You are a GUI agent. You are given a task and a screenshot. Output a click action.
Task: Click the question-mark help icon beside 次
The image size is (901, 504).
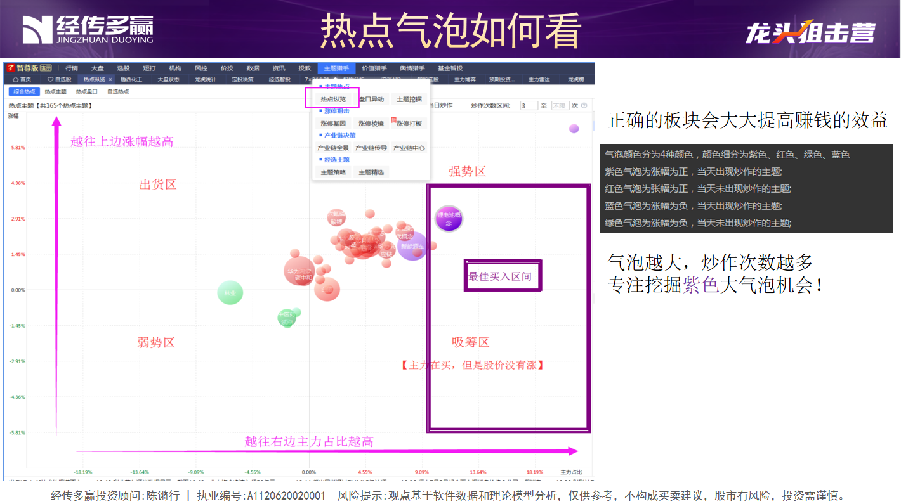(584, 105)
